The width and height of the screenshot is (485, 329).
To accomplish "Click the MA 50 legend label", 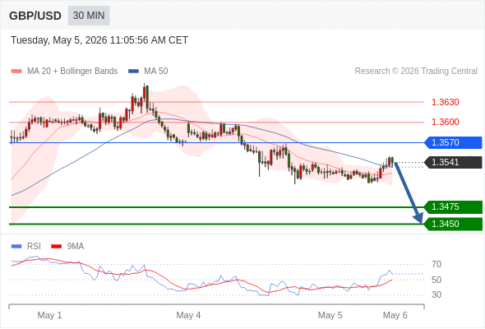I will coord(156,72).
